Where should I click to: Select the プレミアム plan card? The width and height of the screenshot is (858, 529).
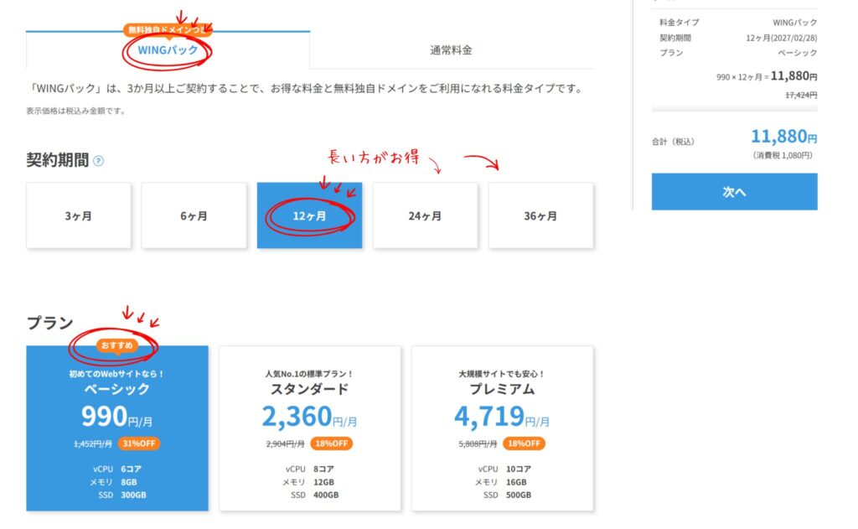(x=502, y=428)
